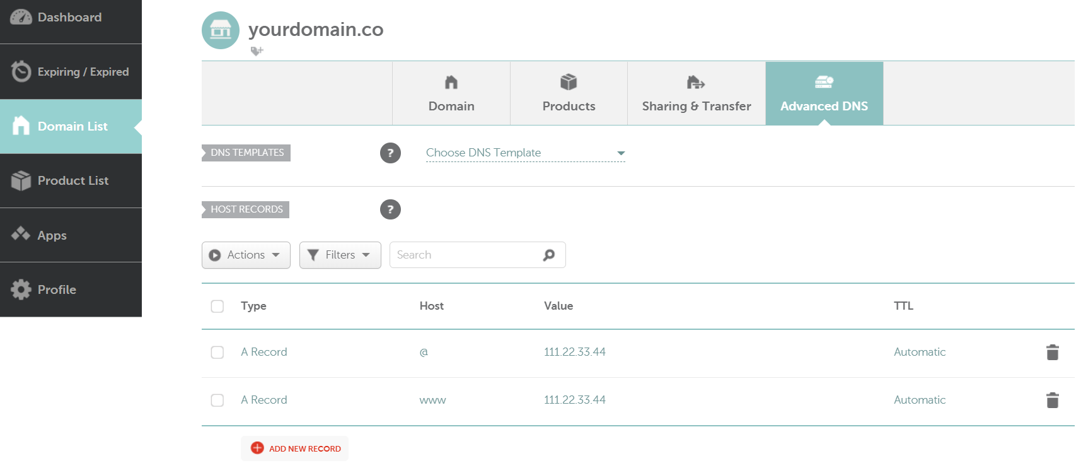1076x468 pixels.
Task: Click the search magnifier icon
Action: (549, 255)
